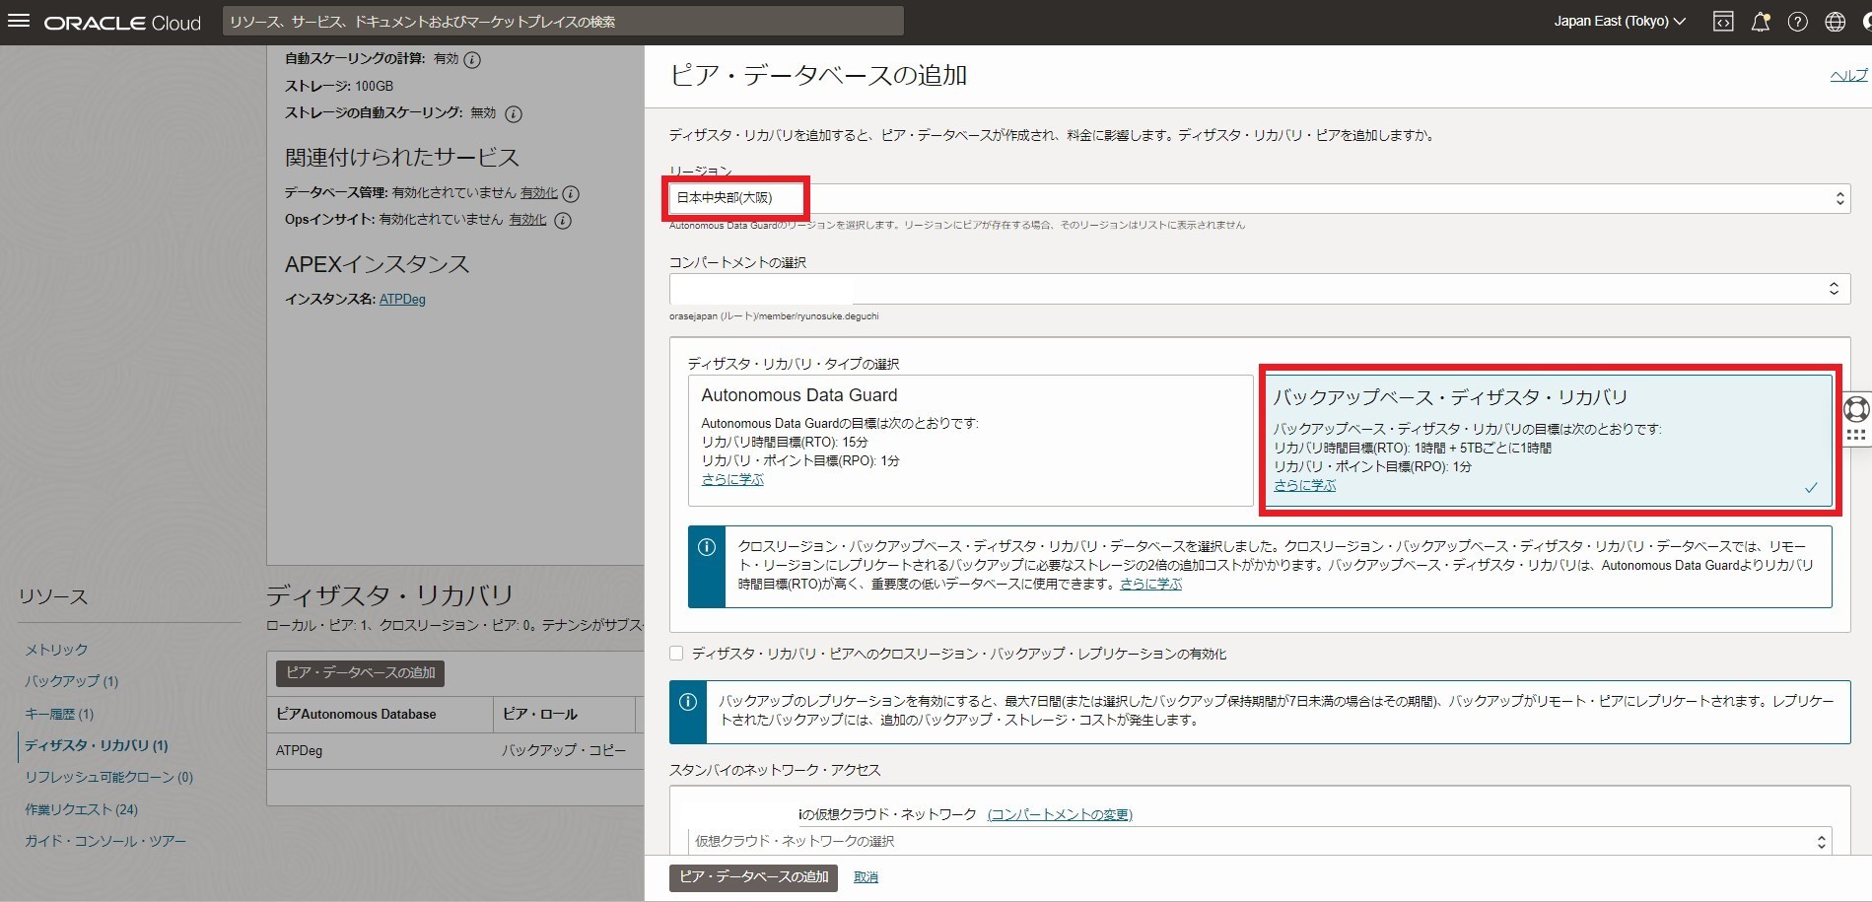The height and width of the screenshot is (902, 1872).
Task: Open the language globe selector
Action: point(1835,21)
